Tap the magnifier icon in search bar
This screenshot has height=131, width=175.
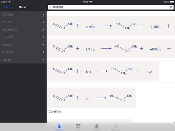(x=50, y=7)
